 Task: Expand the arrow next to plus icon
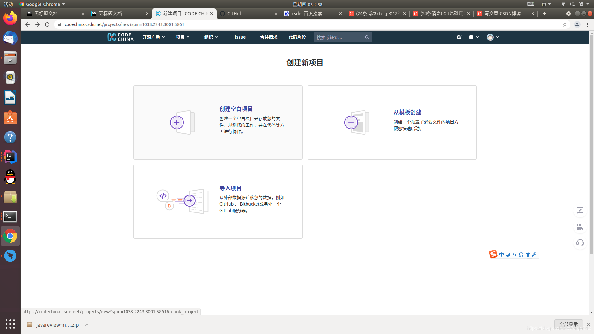pos(477,37)
